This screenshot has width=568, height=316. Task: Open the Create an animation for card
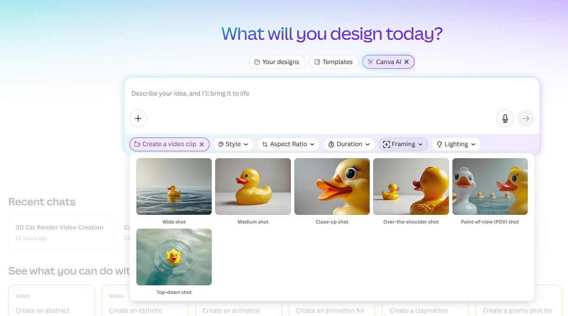pyautogui.click(x=332, y=309)
